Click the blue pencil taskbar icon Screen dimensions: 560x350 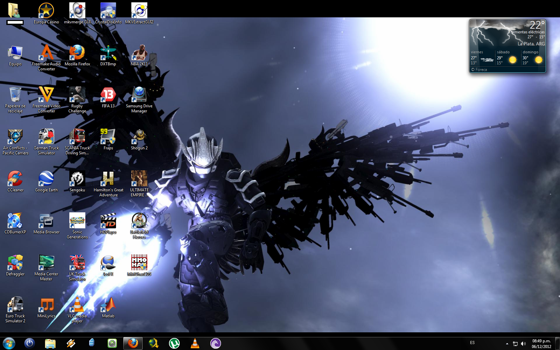click(92, 343)
